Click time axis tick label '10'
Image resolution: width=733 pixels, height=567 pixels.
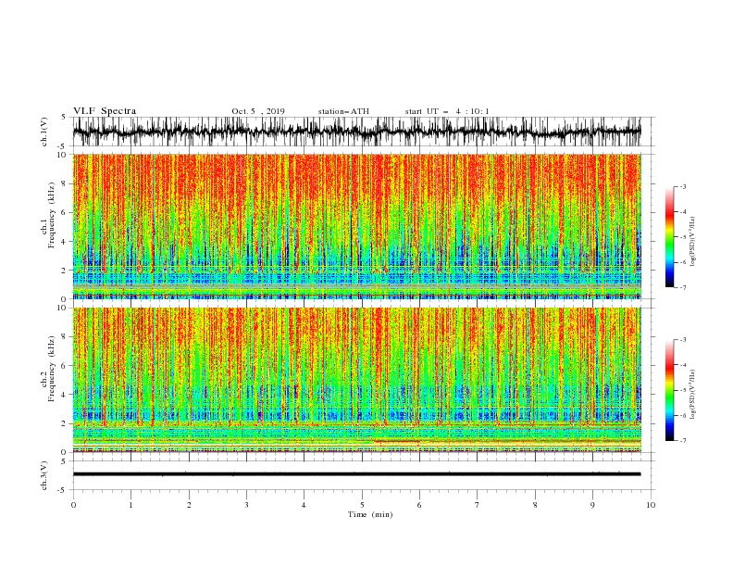coord(651,505)
